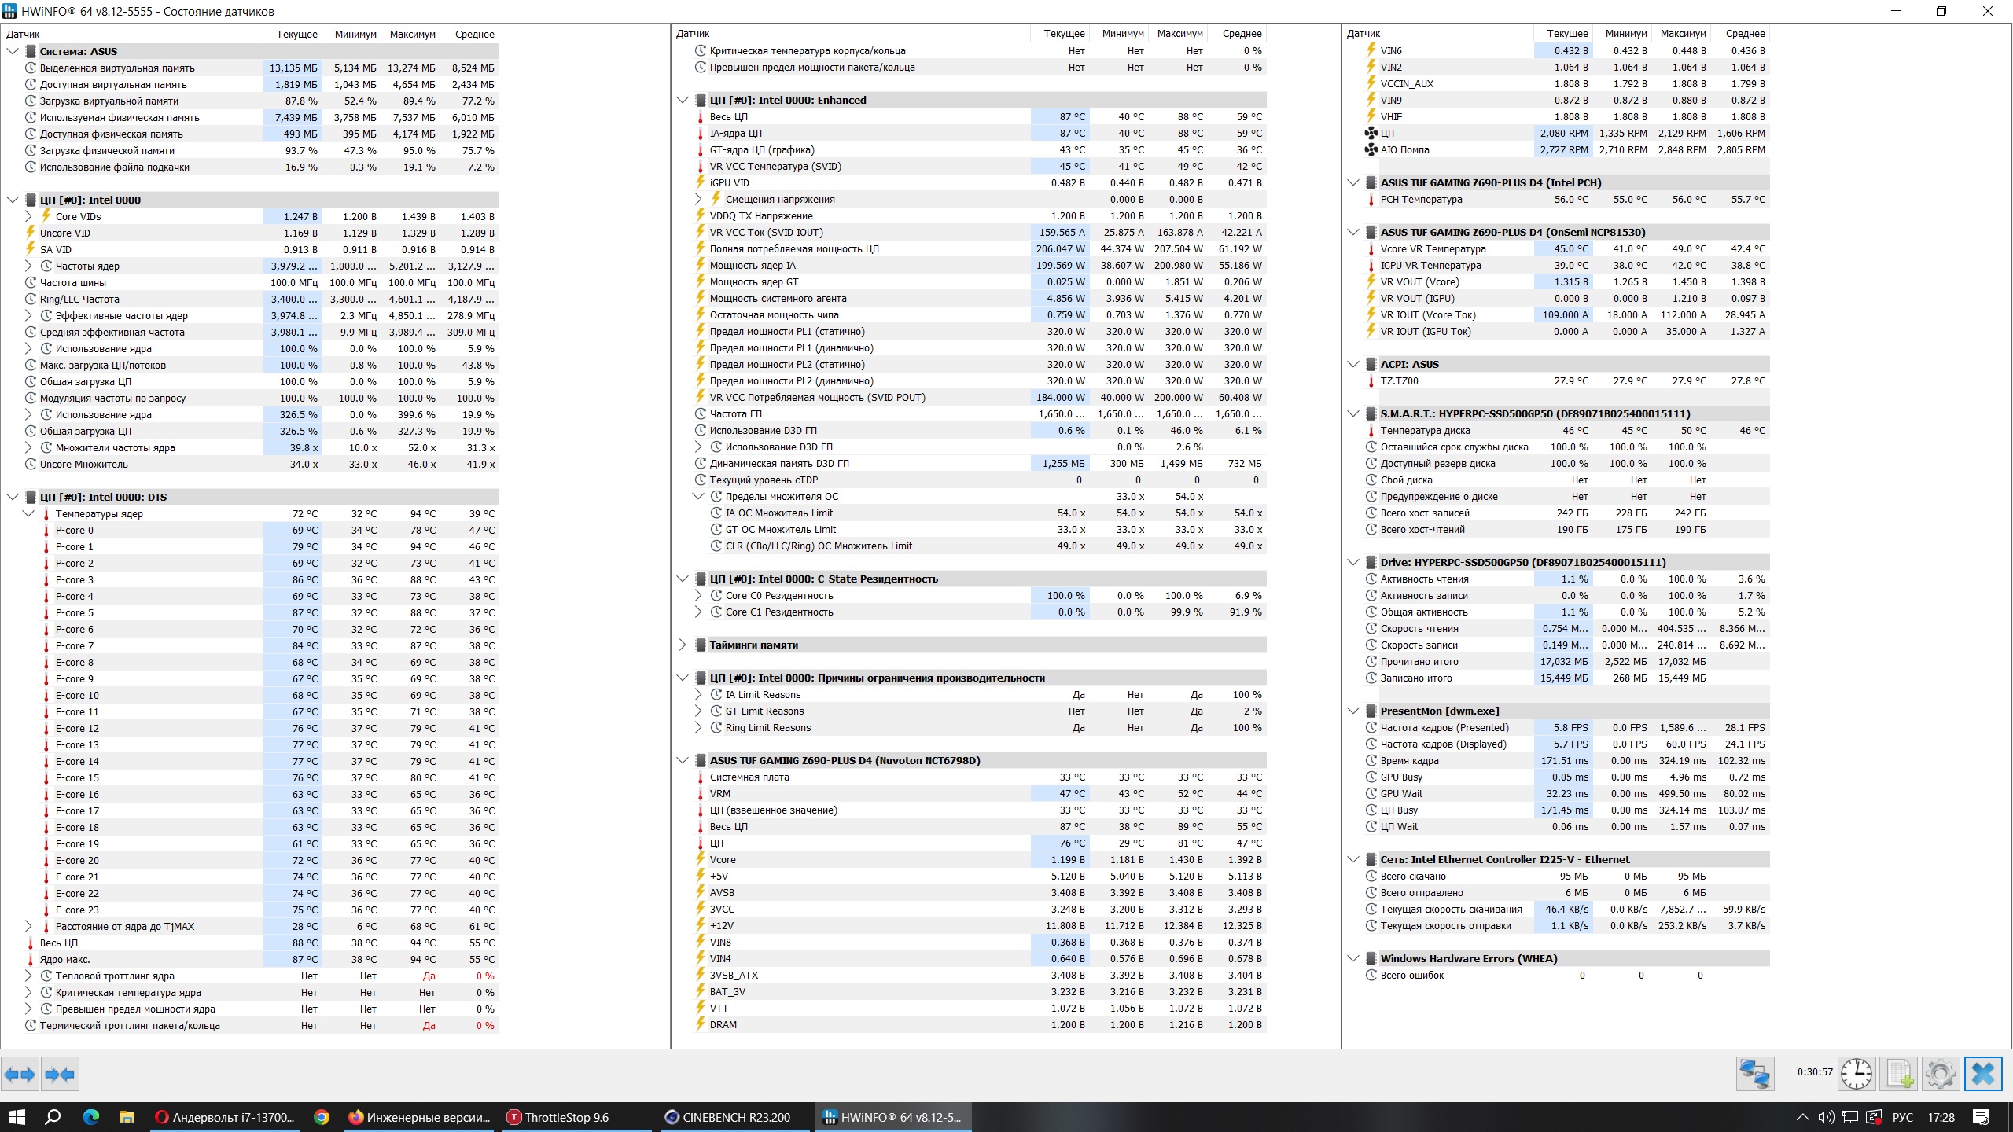
Task: Collapse the Система: ASUS sensor group
Action: pos(13,51)
